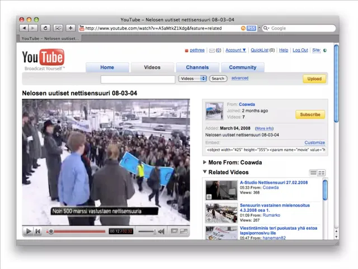Click the Safari forward navigation arrow
358x269 pixels.
coord(33,28)
